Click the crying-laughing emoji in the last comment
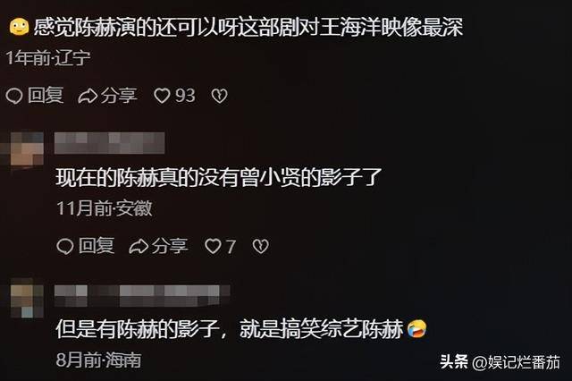This screenshot has height=381, width=572. click(x=417, y=329)
